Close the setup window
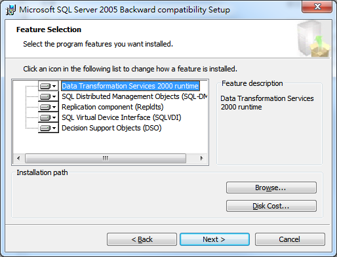The height and width of the screenshot is (257, 337). [317, 7]
